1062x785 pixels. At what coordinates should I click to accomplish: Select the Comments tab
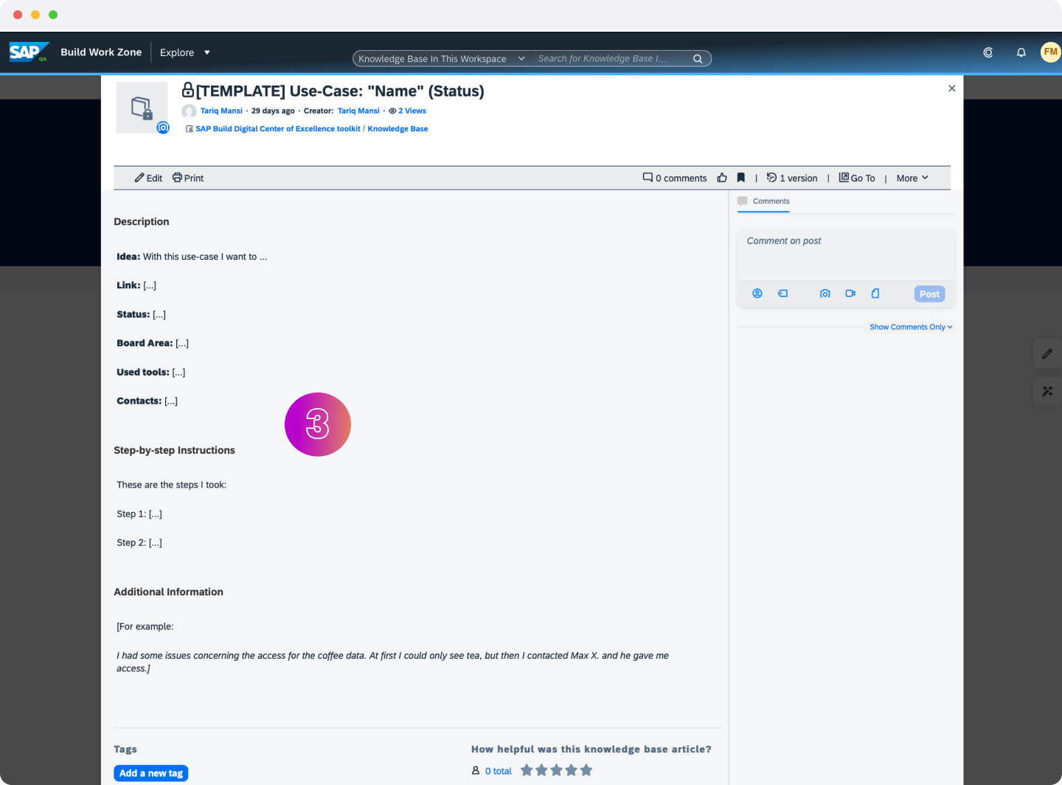763,201
